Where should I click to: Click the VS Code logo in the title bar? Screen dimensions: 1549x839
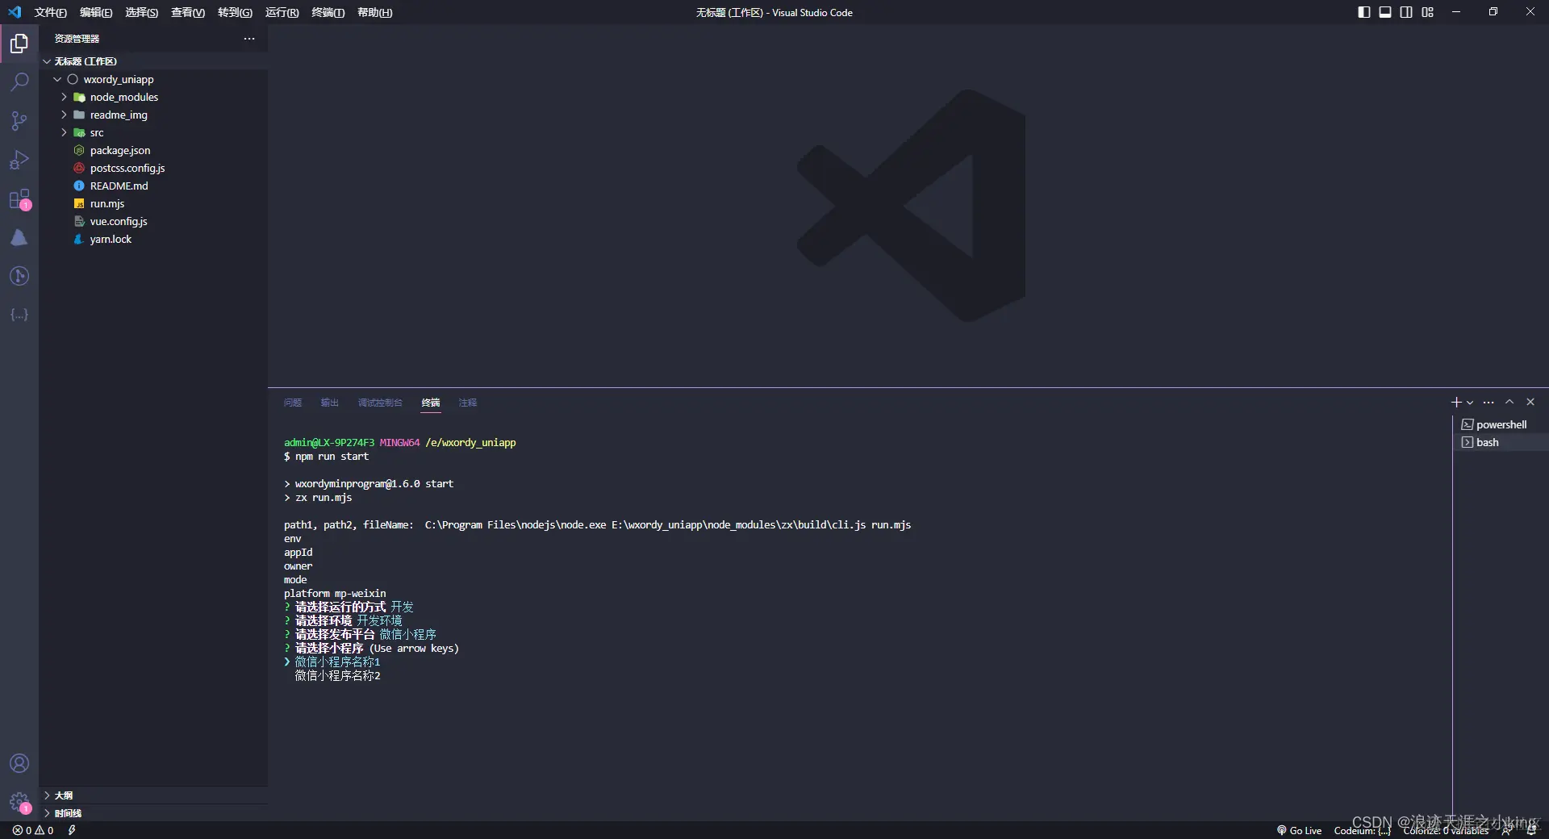pos(15,12)
